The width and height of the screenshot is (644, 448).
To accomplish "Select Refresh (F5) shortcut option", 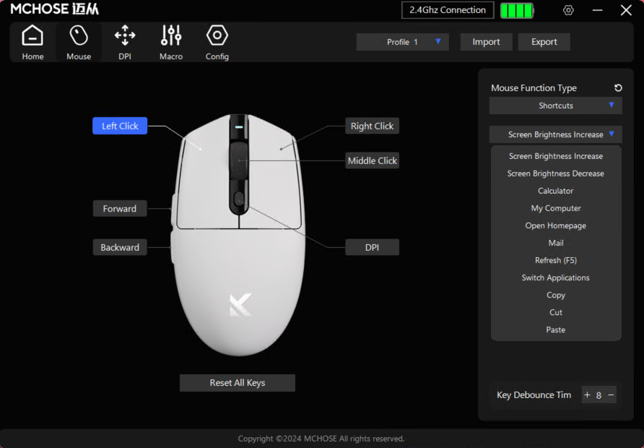I will pos(556,260).
